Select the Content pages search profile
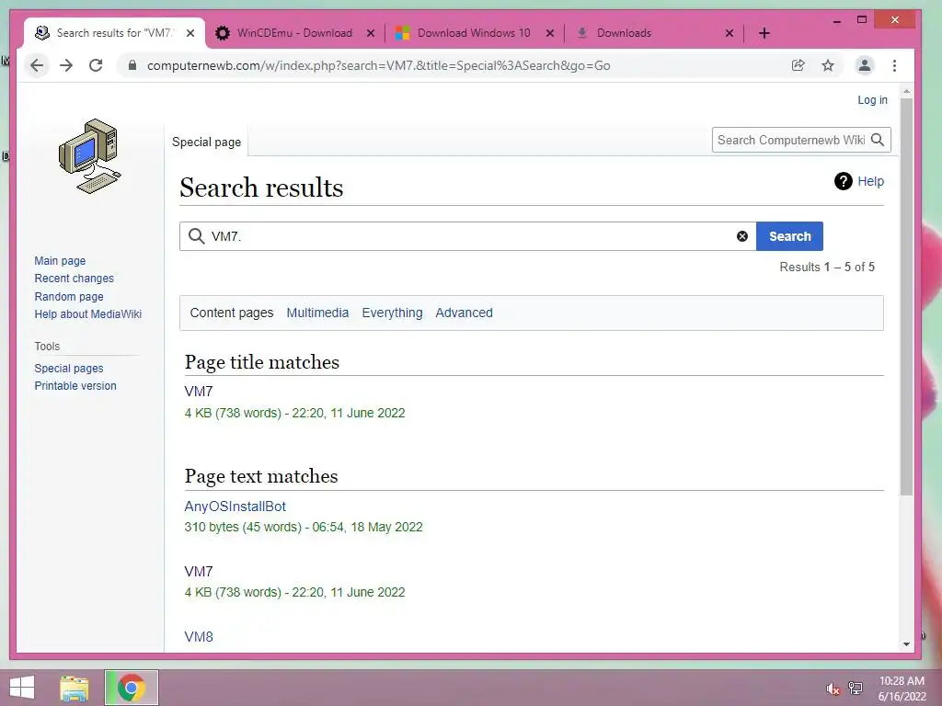 click(231, 313)
